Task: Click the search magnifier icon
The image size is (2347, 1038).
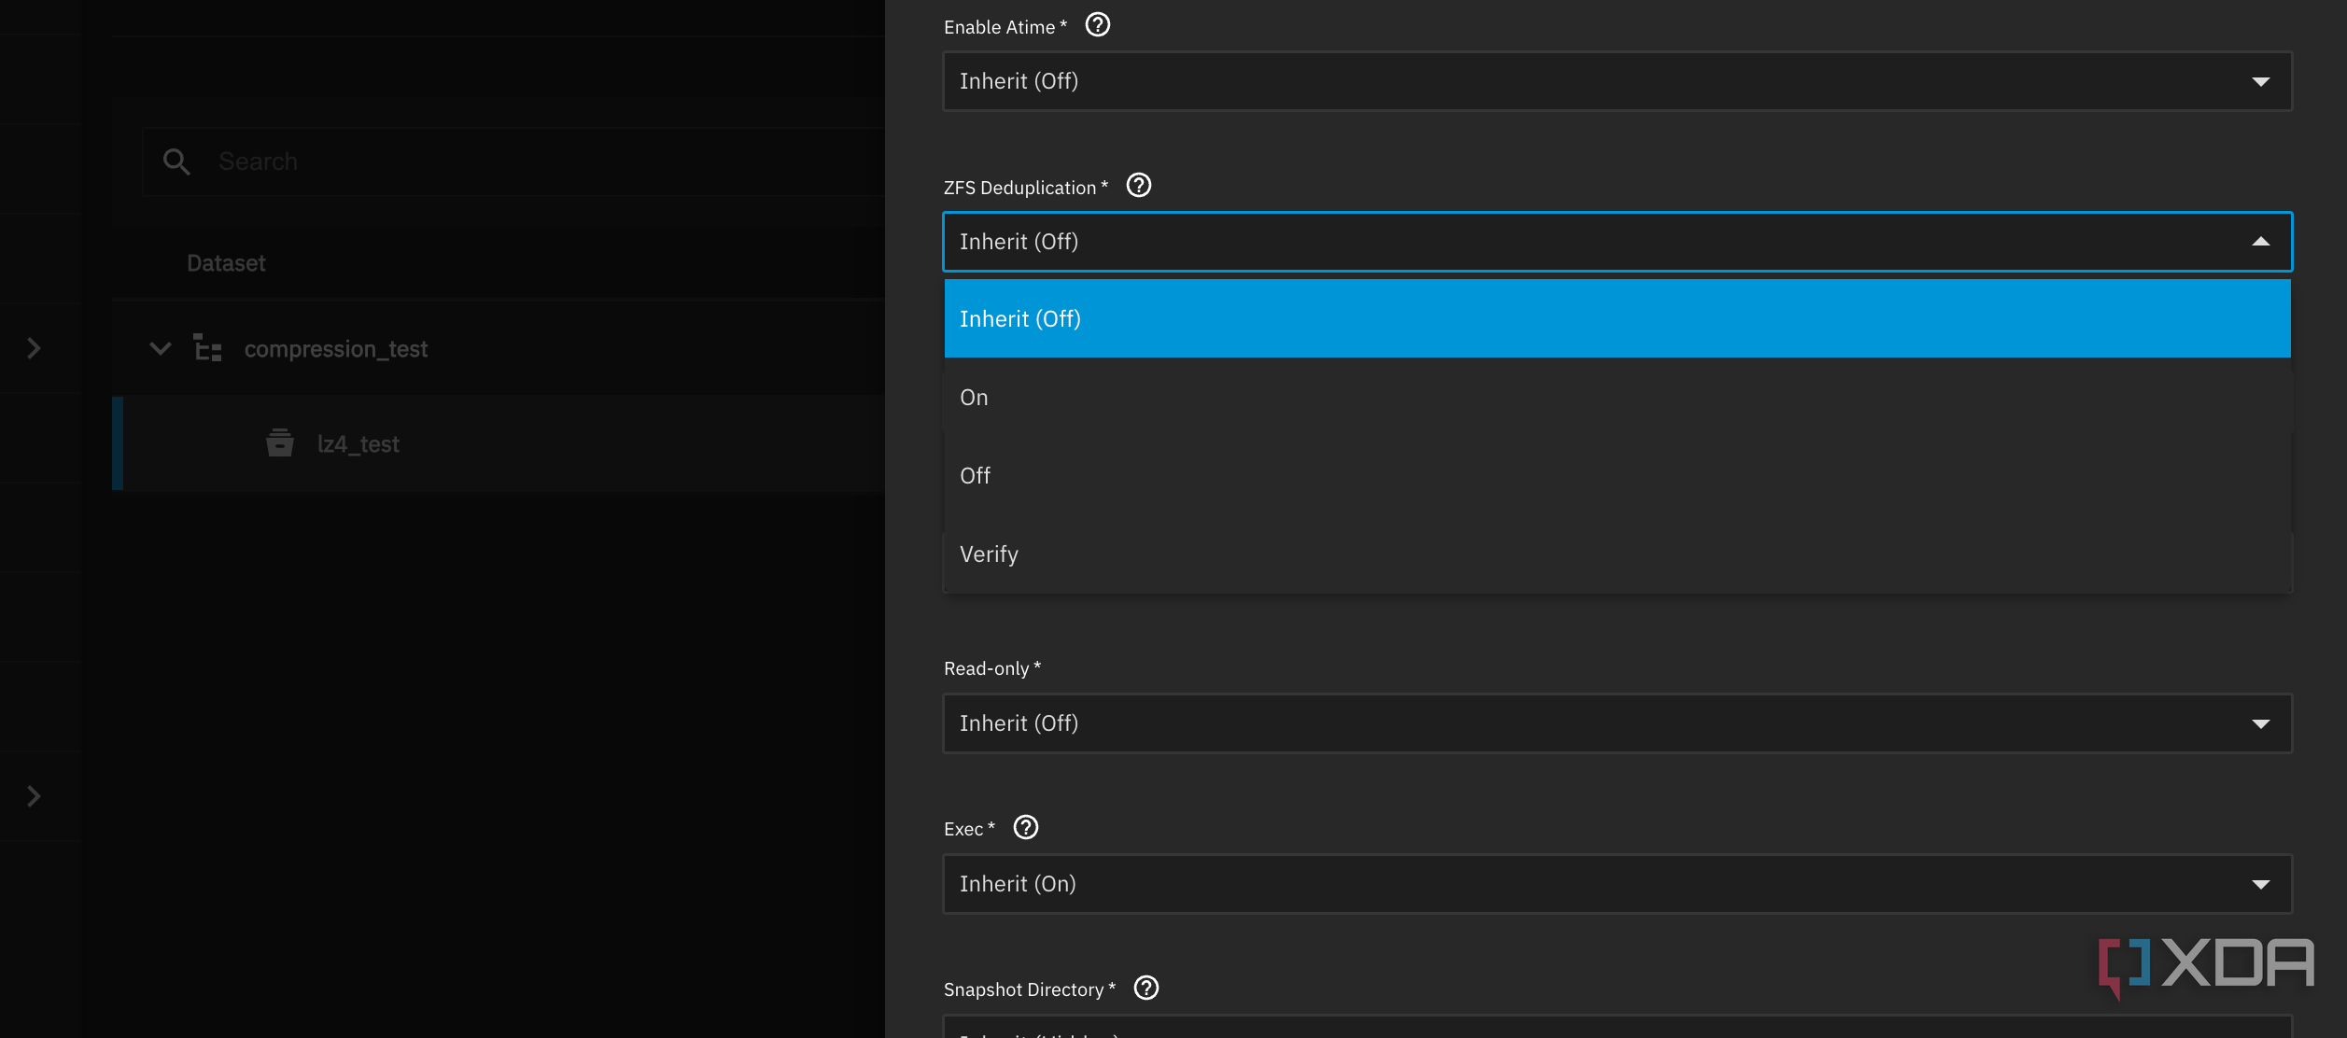Action: click(176, 161)
